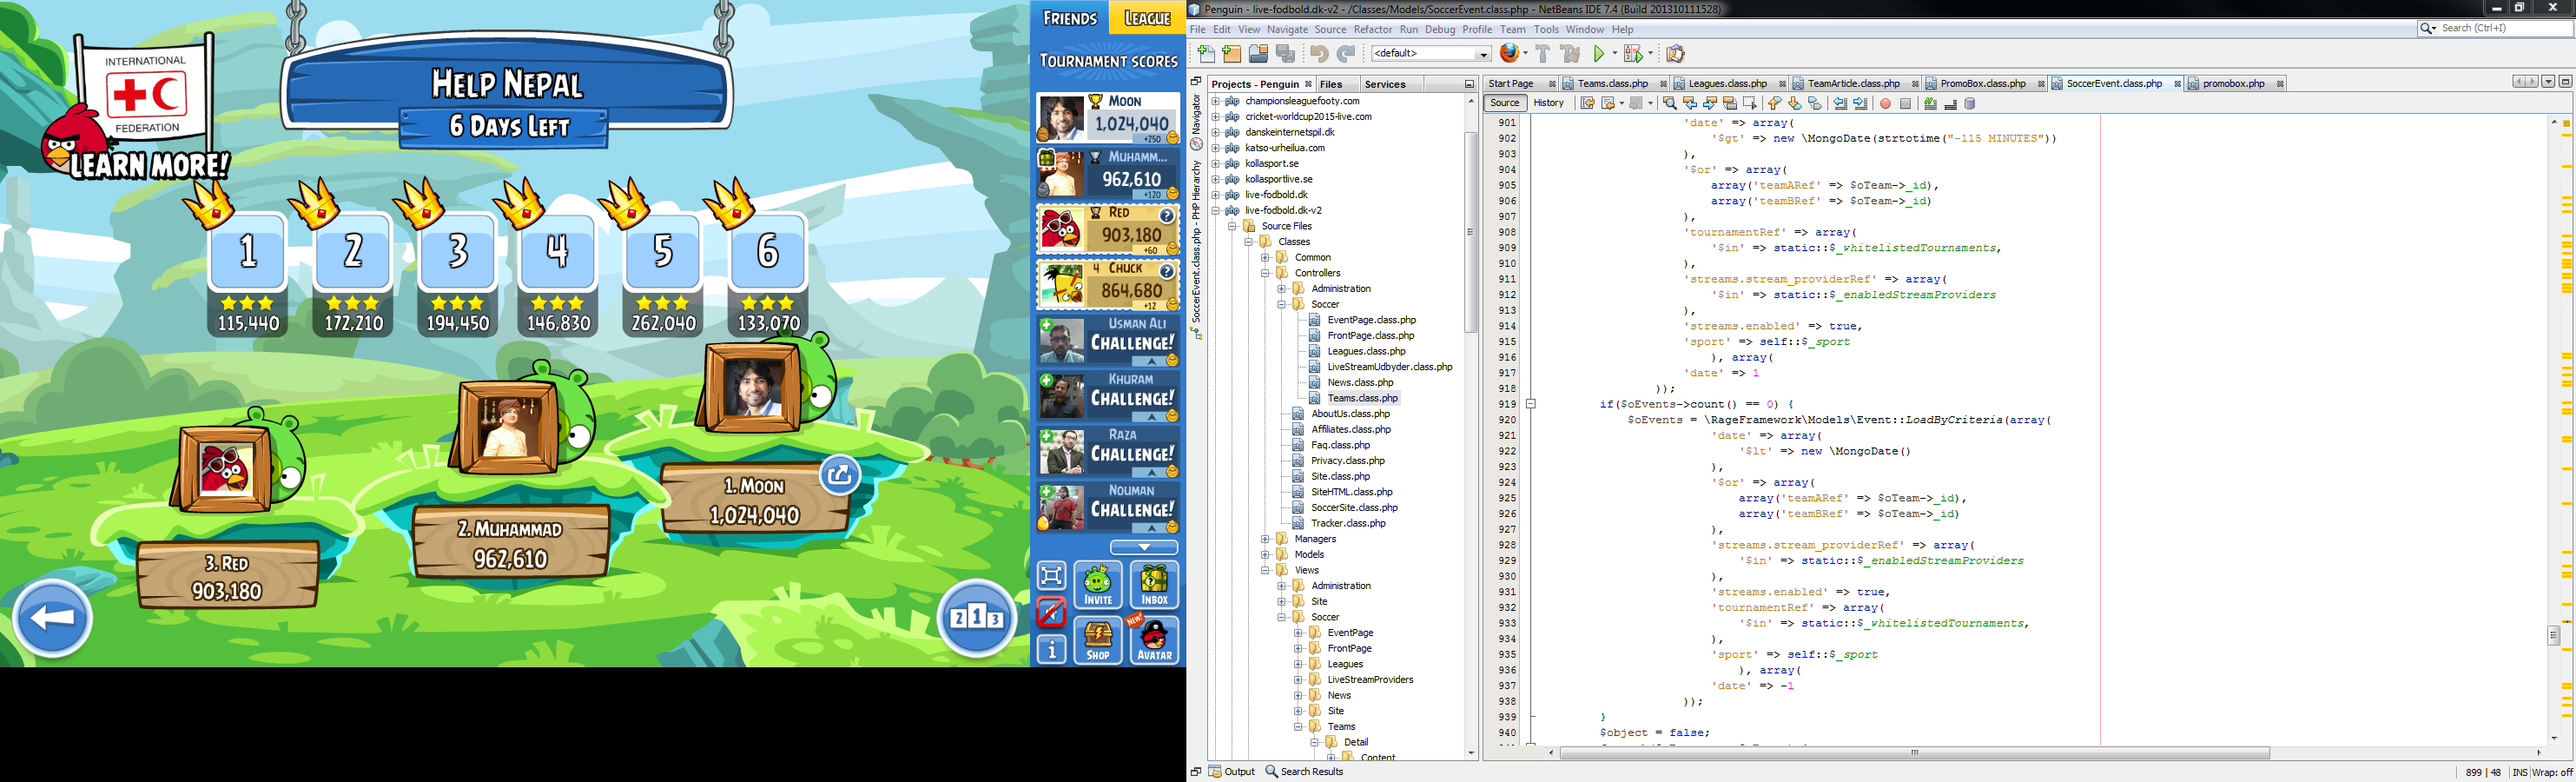Open the Tools menu
This screenshot has width=2576, height=782.
(x=1546, y=30)
